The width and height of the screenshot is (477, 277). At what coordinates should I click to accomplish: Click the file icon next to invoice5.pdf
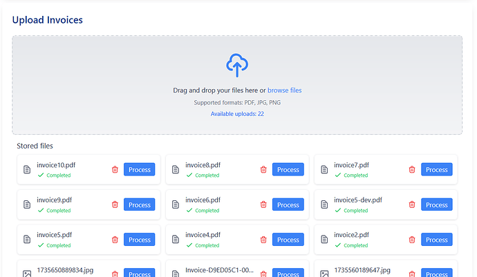[27, 239]
